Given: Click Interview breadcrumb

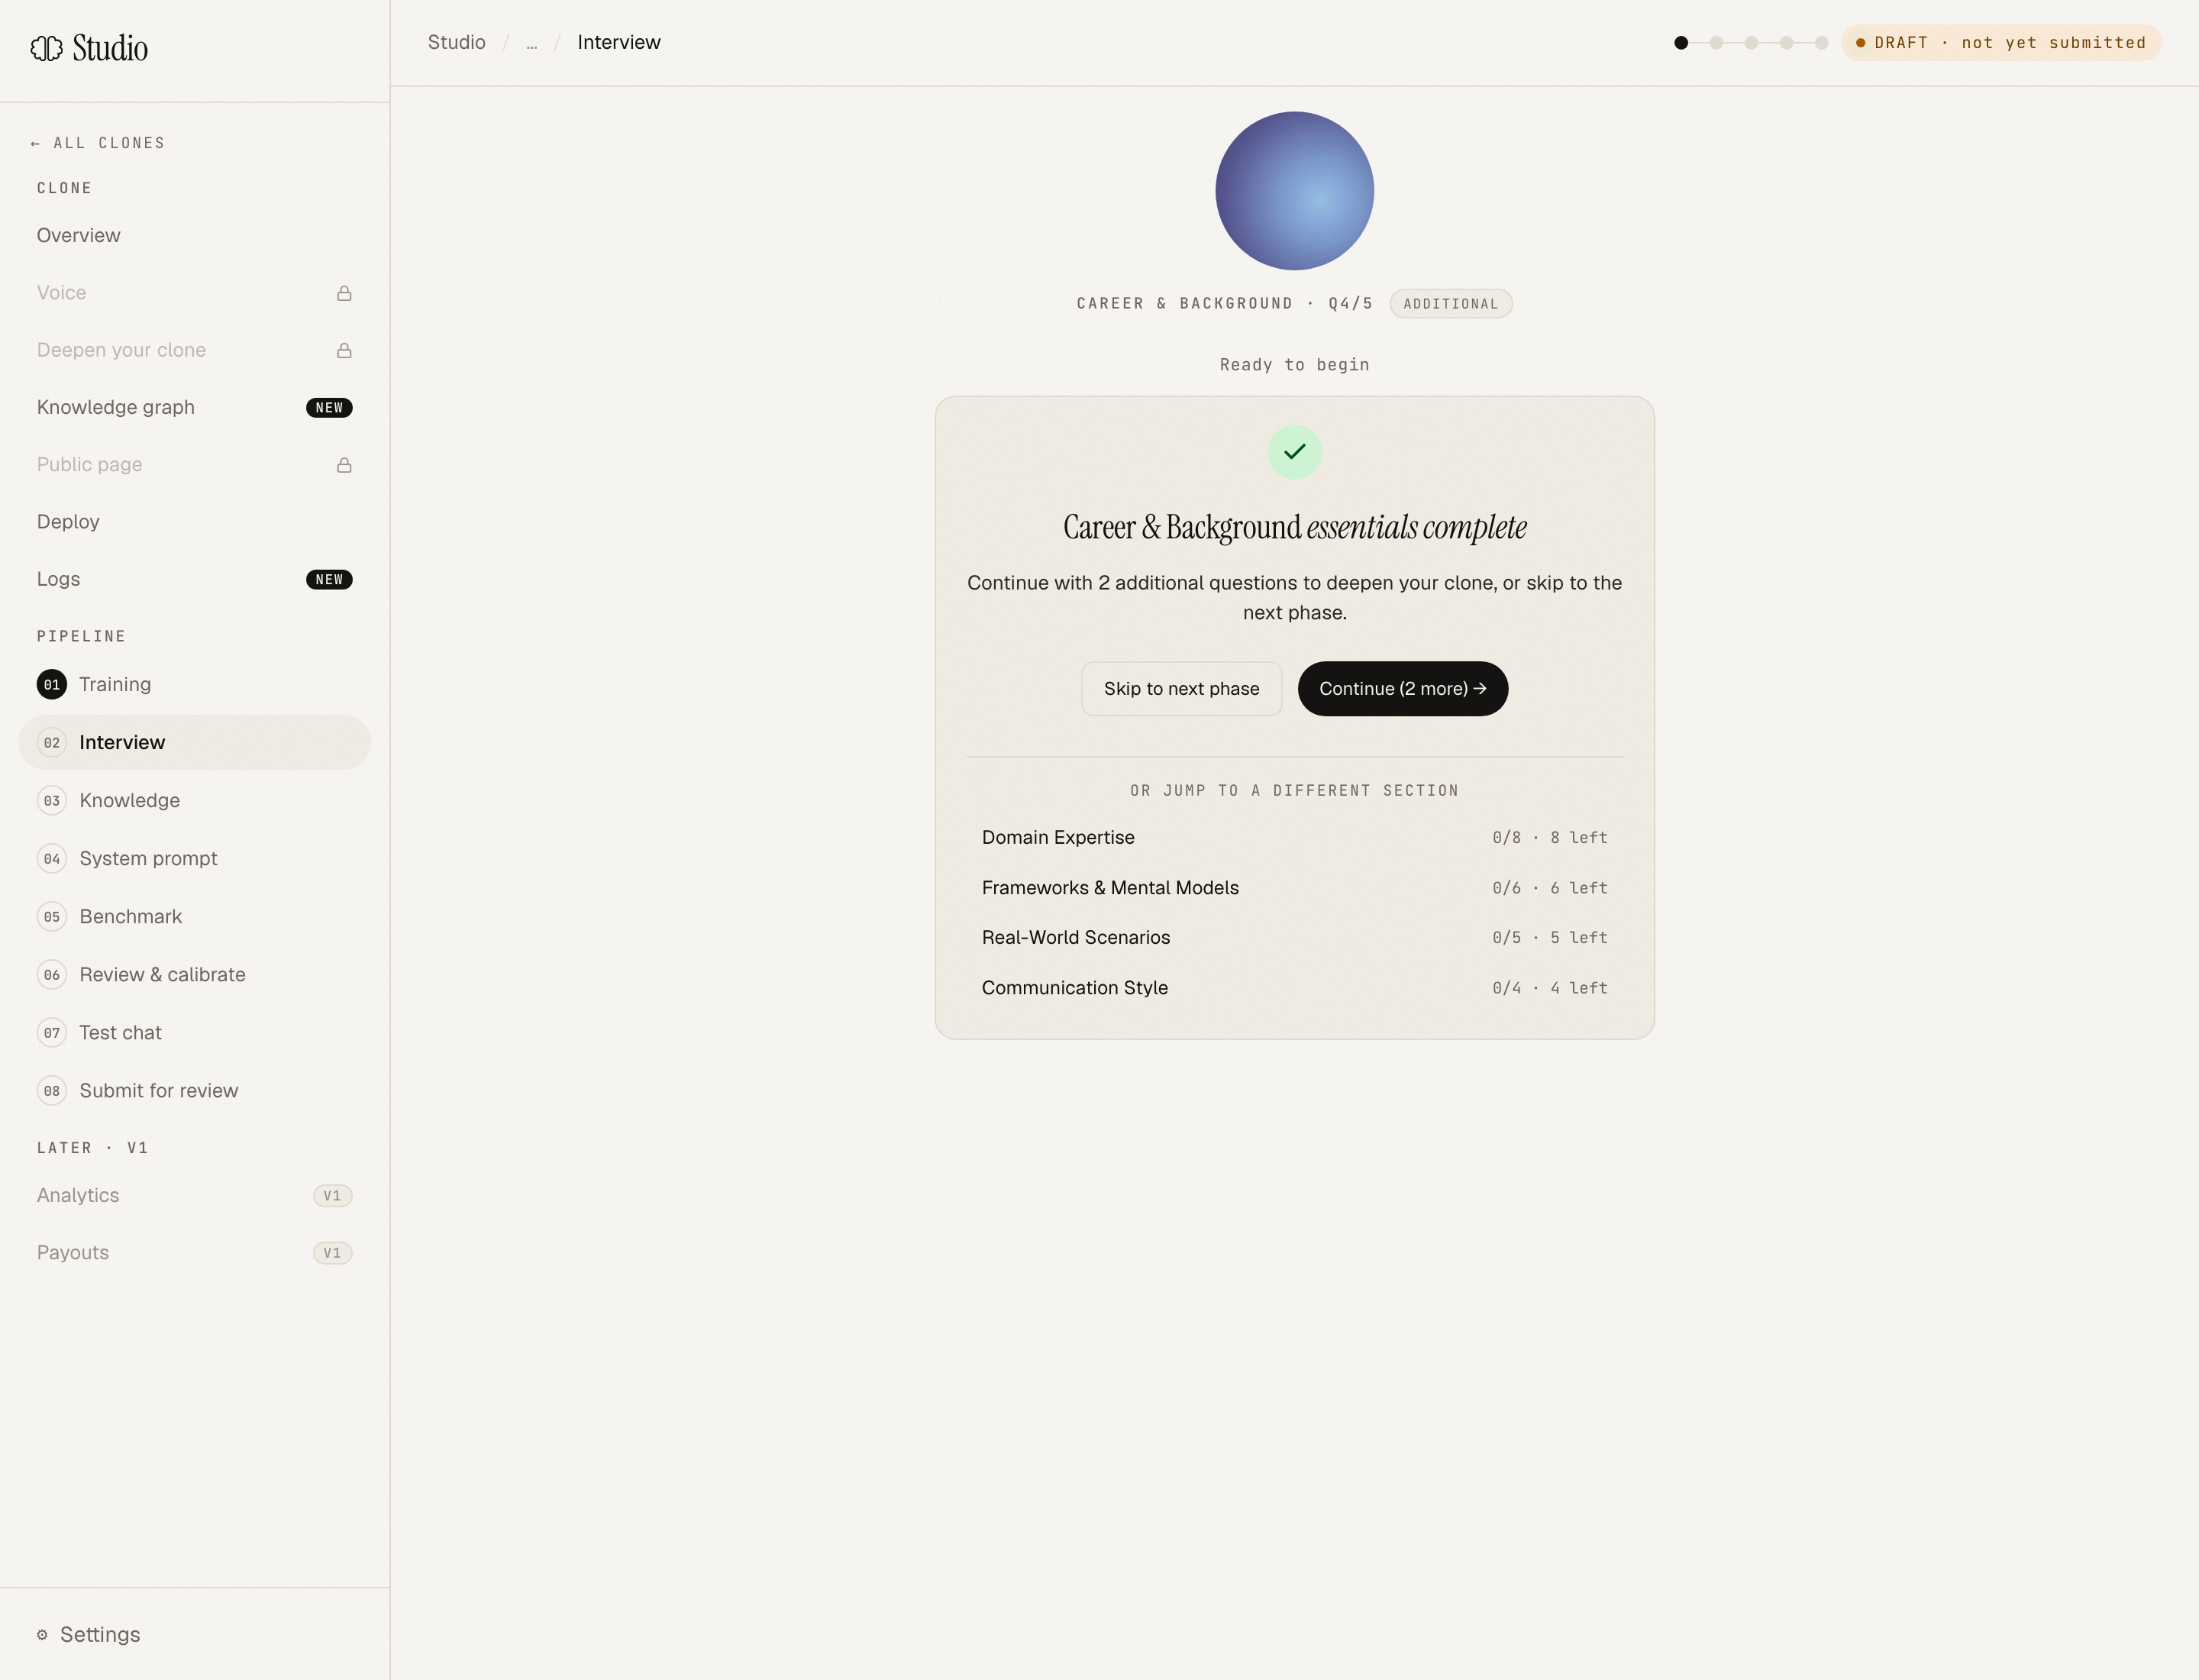Looking at the screenshot, I should [x=619, y=43].
